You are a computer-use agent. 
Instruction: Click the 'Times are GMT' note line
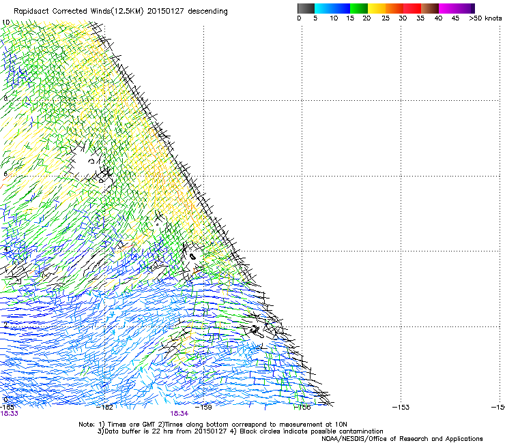point(213,425)
